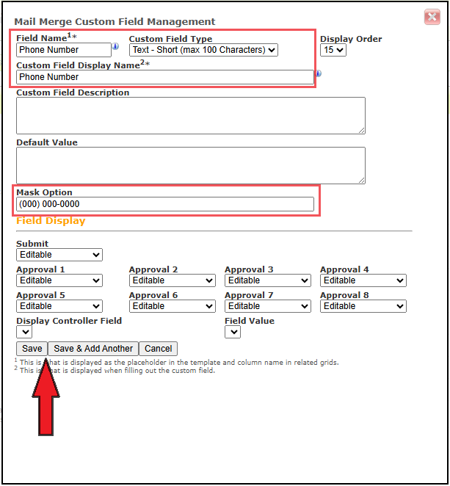Viewport: 450px width, 486px height.
Task: Focus the Mask Option input field
Action: coord(165,204)
